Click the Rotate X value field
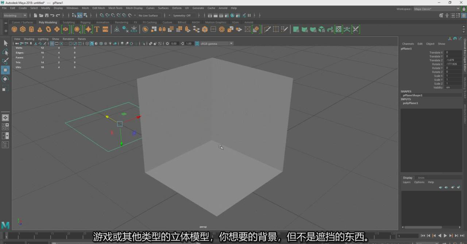The image size is (467, 244). point(453,64)
